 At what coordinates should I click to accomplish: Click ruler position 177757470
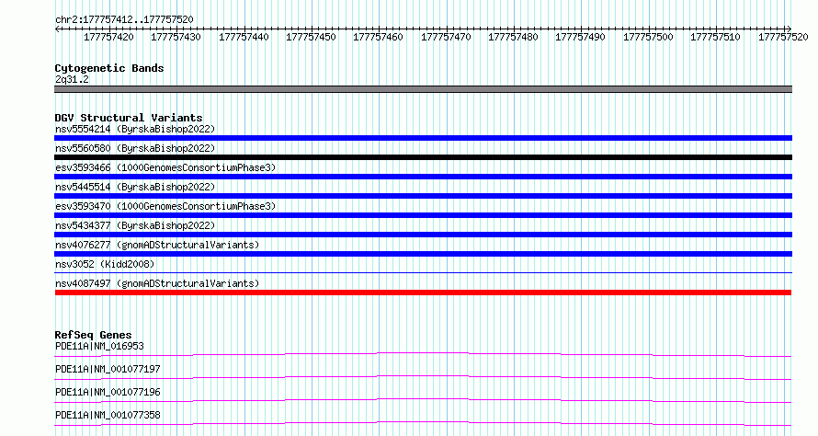pos(446,37)
